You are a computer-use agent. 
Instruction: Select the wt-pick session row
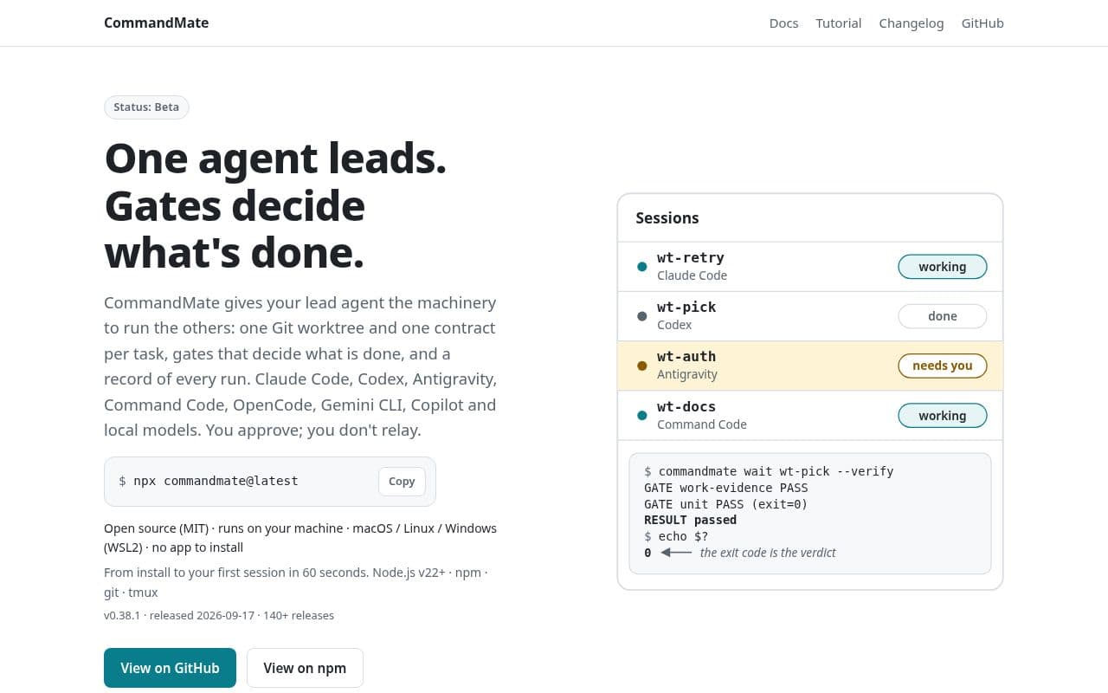click(810, 316)
